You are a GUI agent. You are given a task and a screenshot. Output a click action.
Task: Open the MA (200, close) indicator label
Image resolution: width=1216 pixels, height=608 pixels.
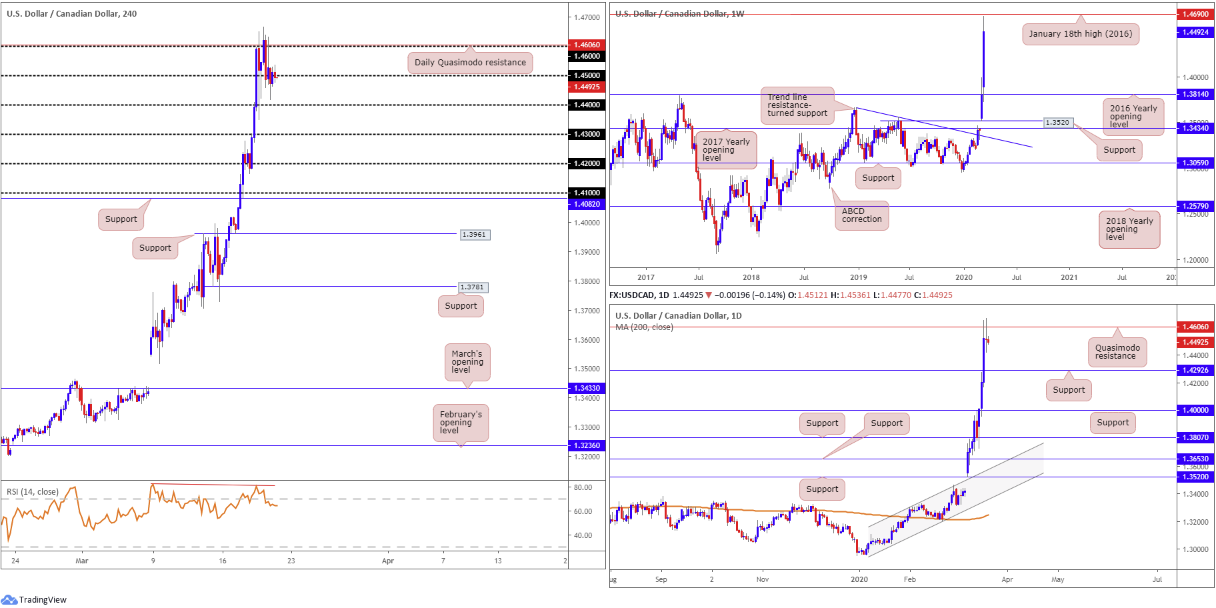(x=644, y=327)
